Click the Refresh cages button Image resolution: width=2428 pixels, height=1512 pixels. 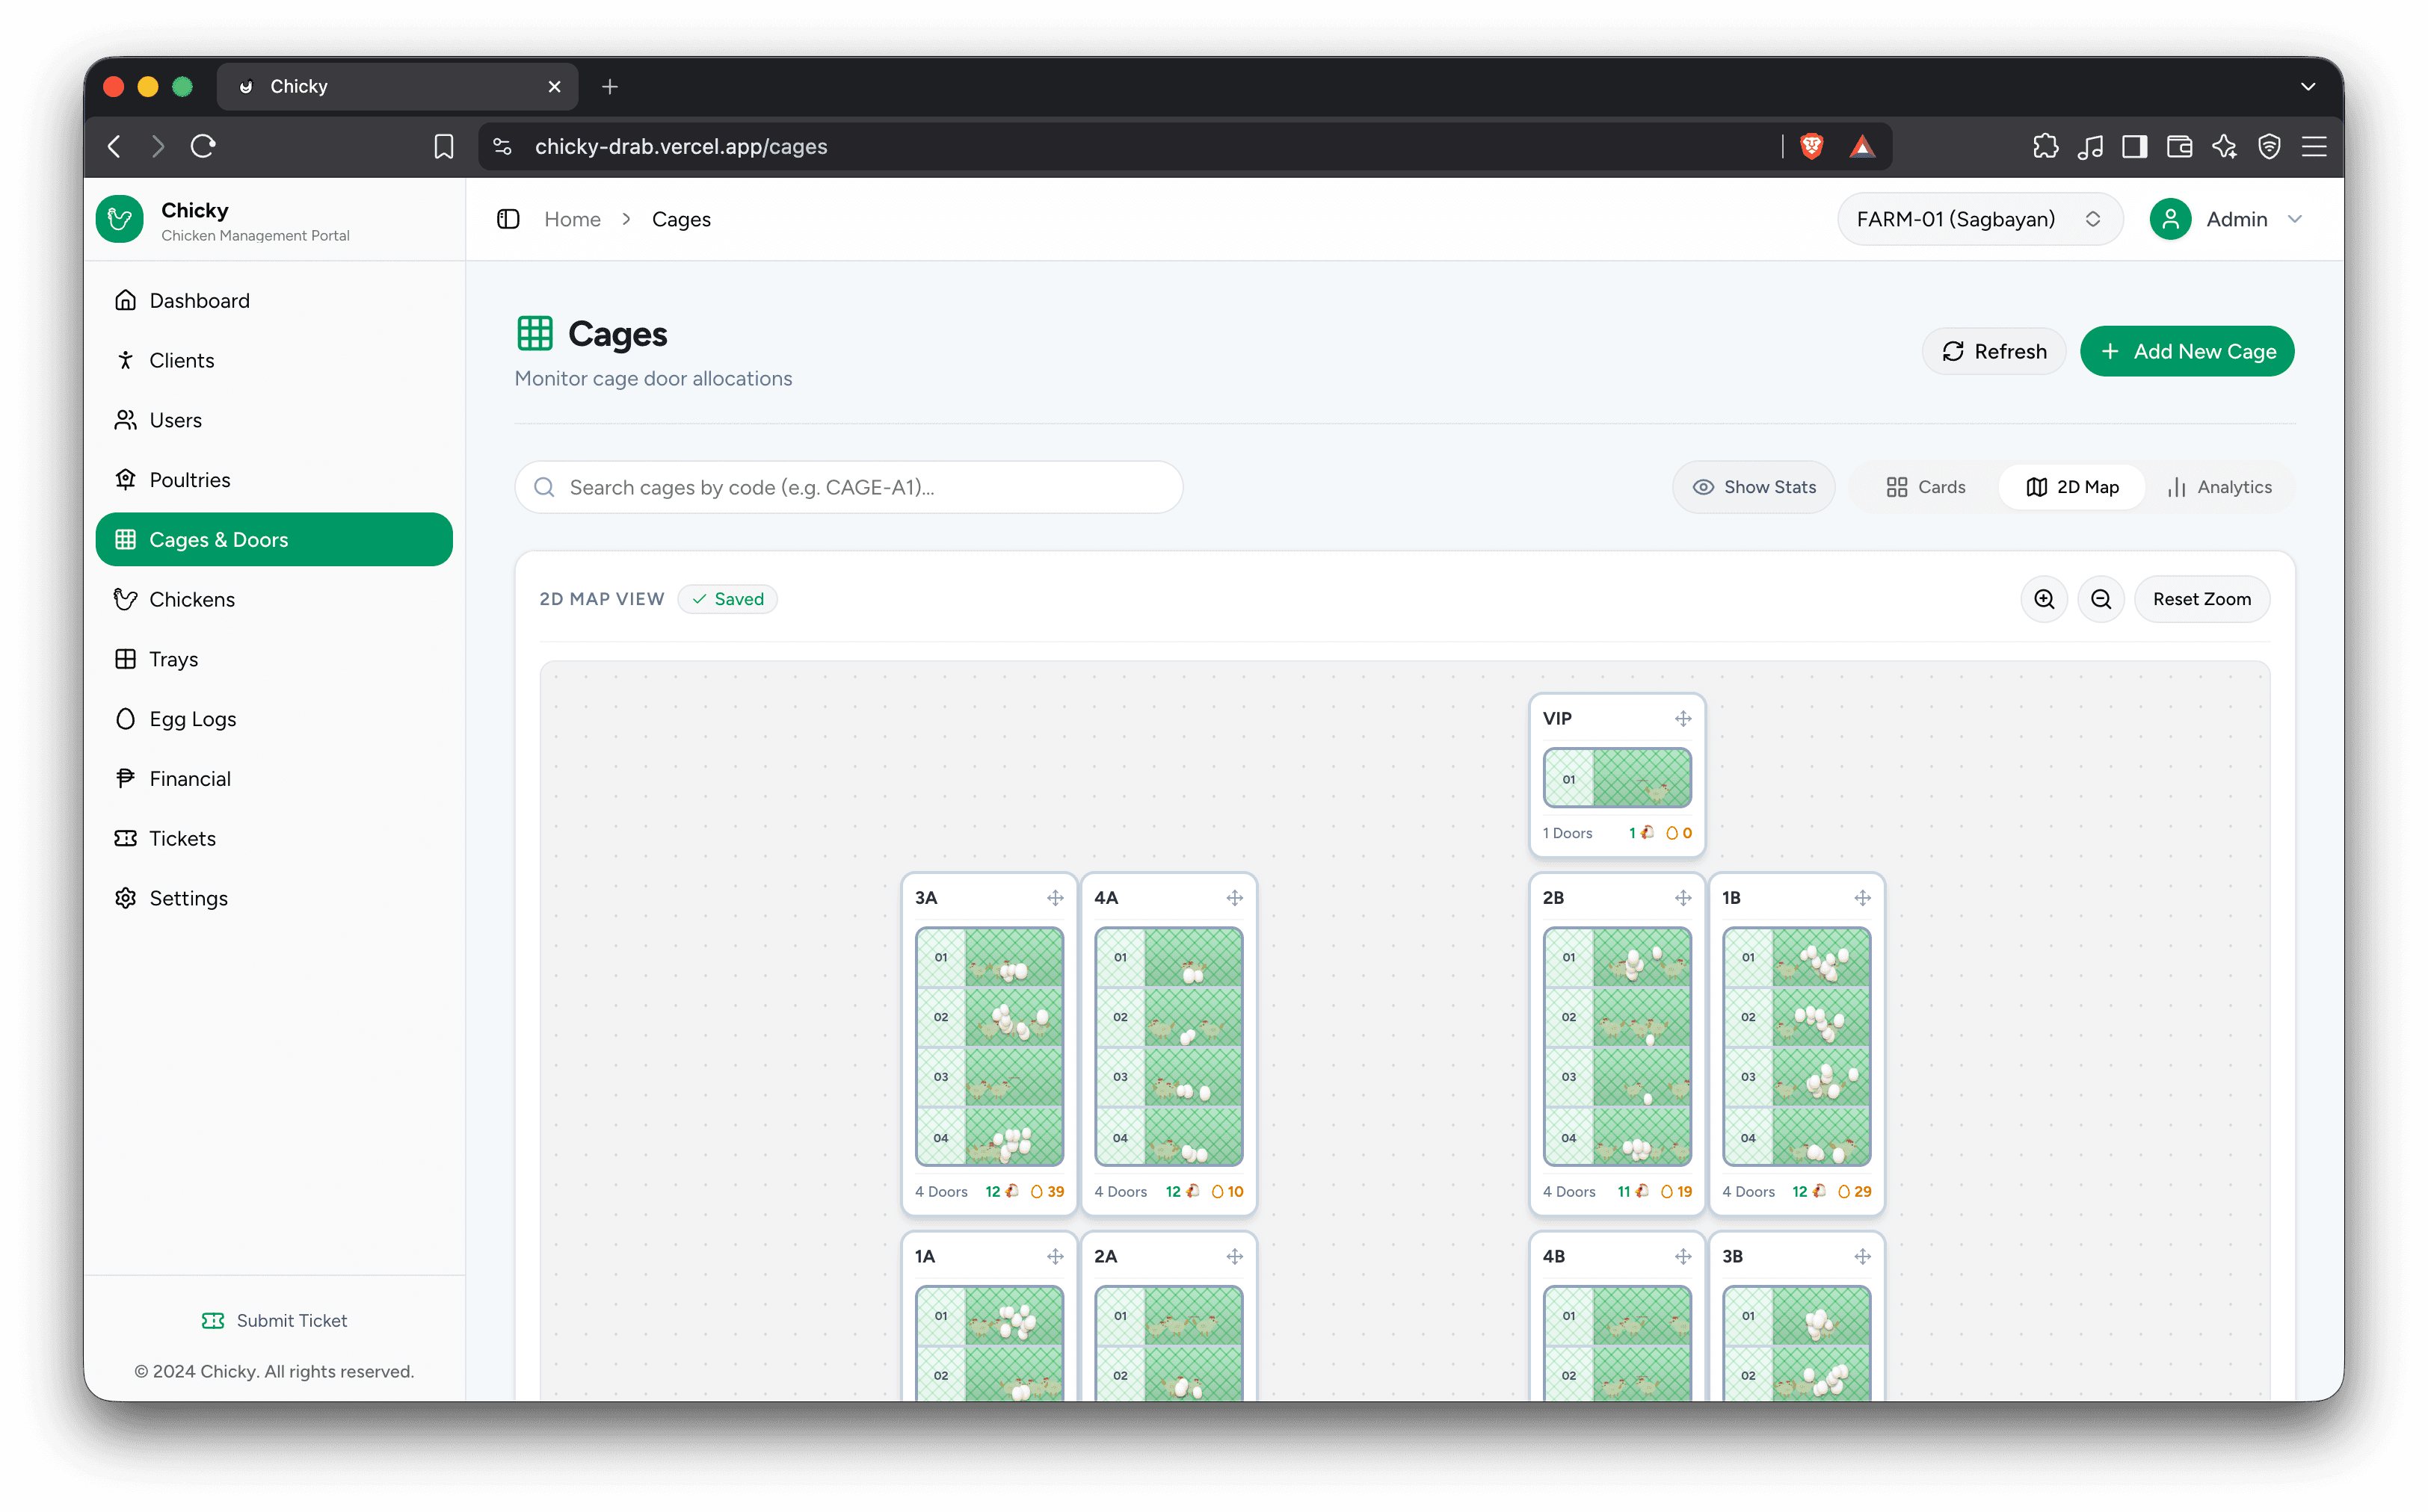point(1994,351)
